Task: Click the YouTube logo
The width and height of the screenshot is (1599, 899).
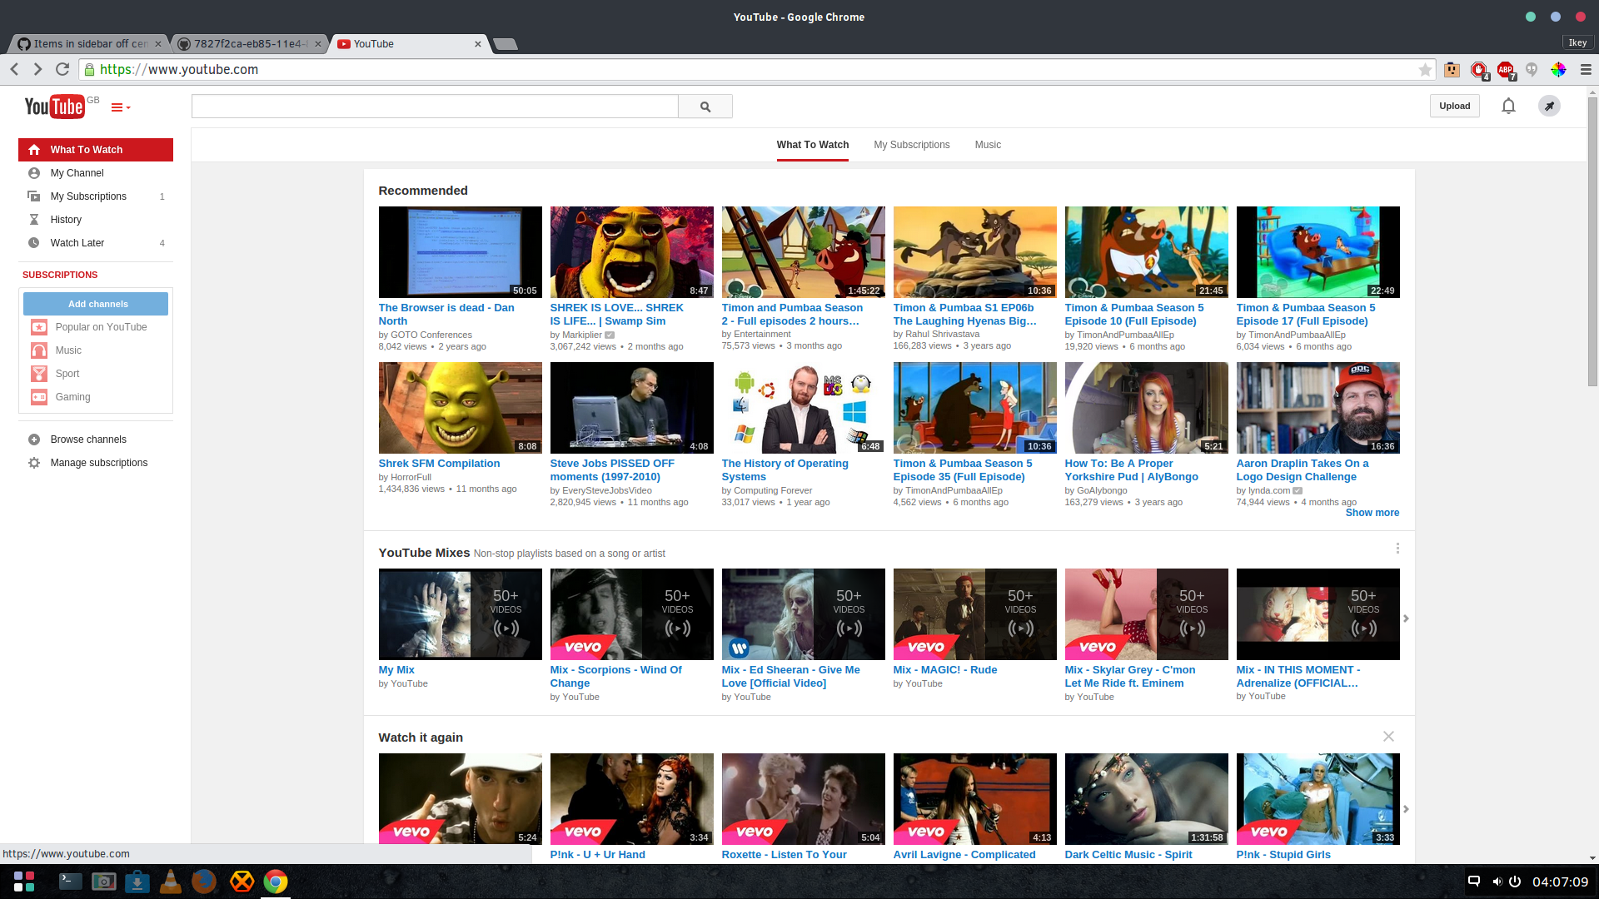Action: click(54, 107)
